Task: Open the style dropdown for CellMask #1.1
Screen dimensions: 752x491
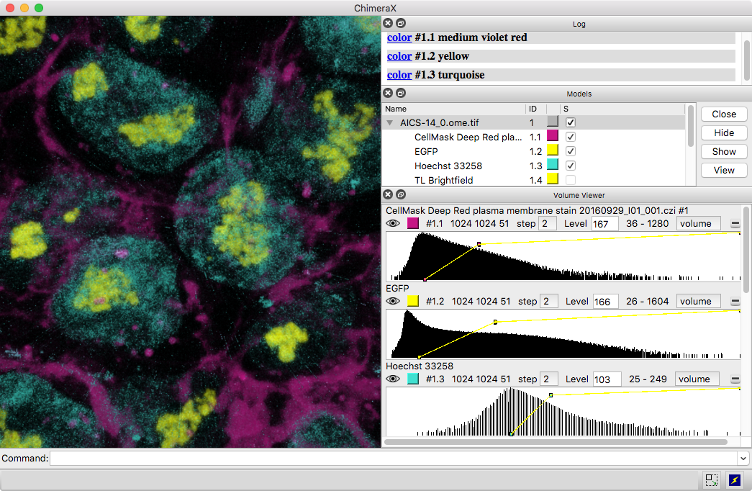Action: click(697, 224)
